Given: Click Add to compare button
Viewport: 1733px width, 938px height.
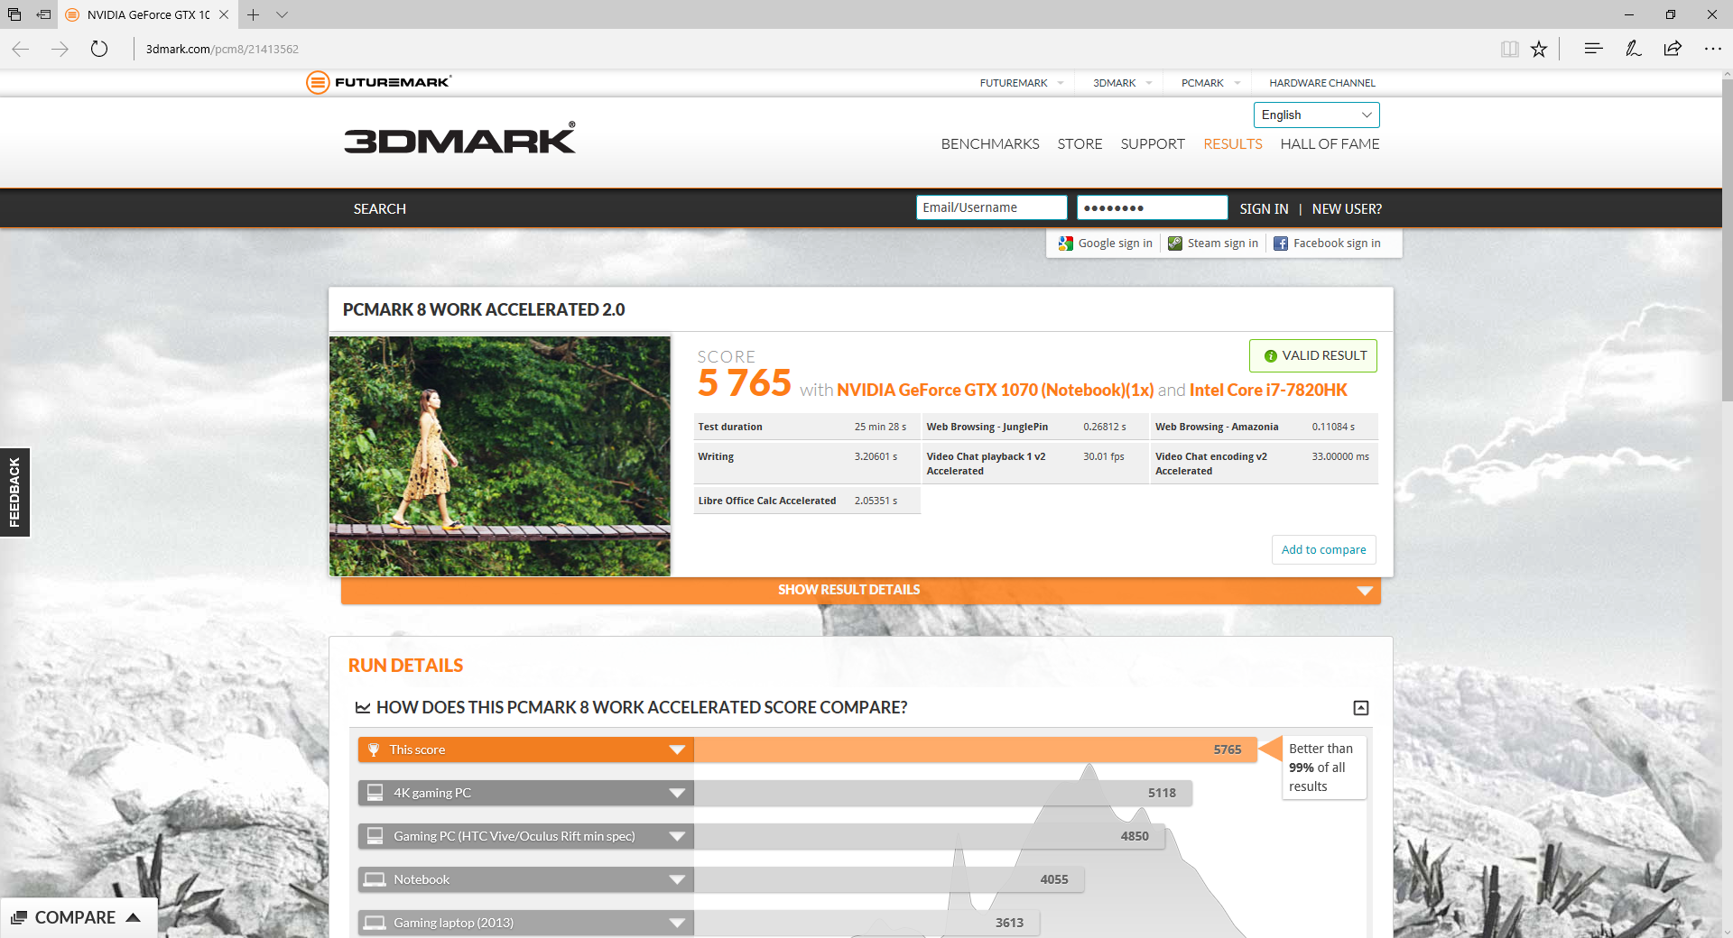Looking at the screenshot, I should pos(1324,550).
